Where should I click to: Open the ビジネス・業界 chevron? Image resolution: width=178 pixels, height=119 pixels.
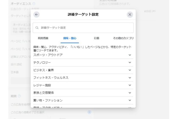point(130,70)
